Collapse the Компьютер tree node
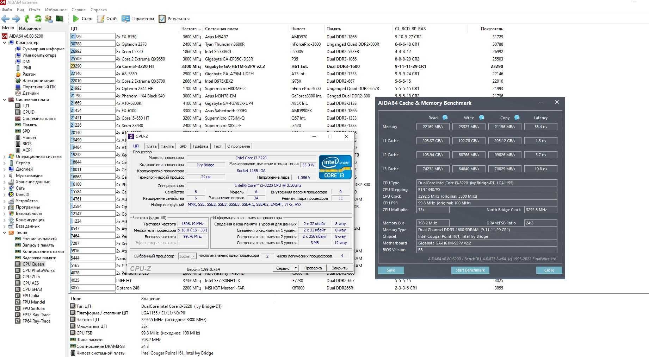This screenshot has height=357, width=649. point(4,43)
